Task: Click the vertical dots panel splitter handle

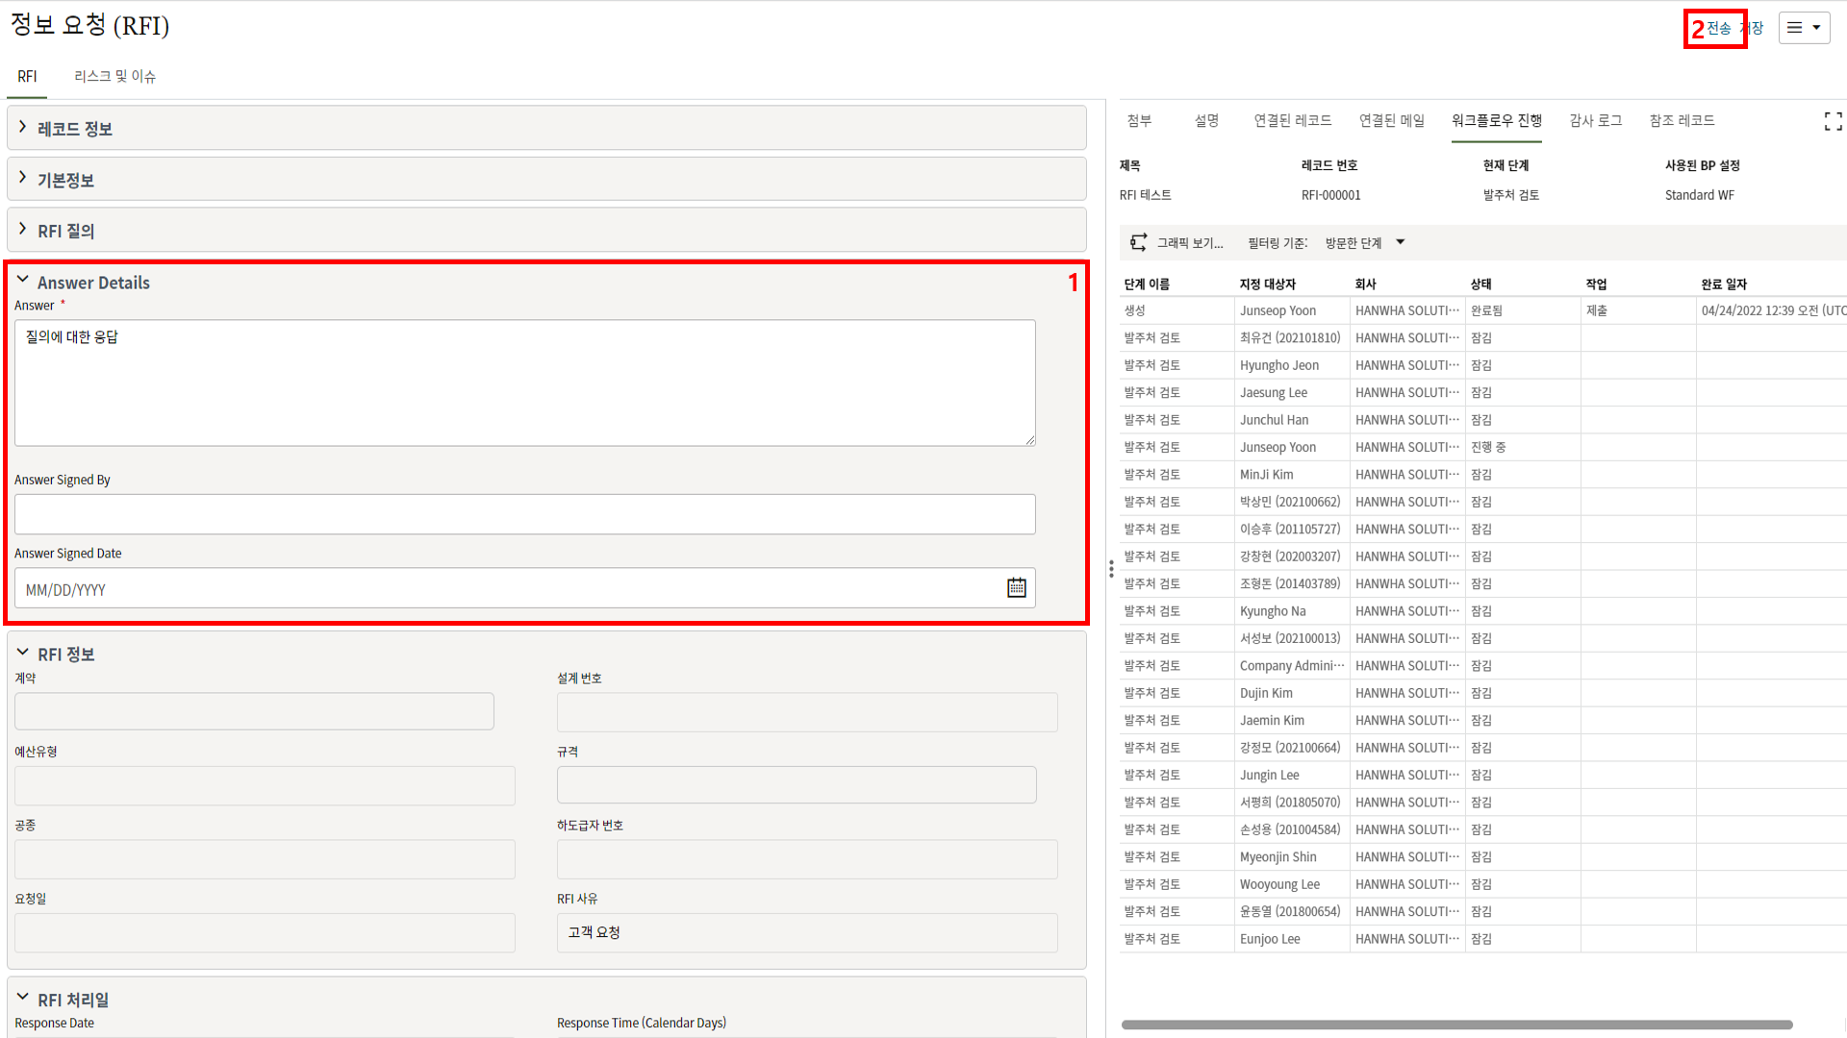Action: [1111, 569]
